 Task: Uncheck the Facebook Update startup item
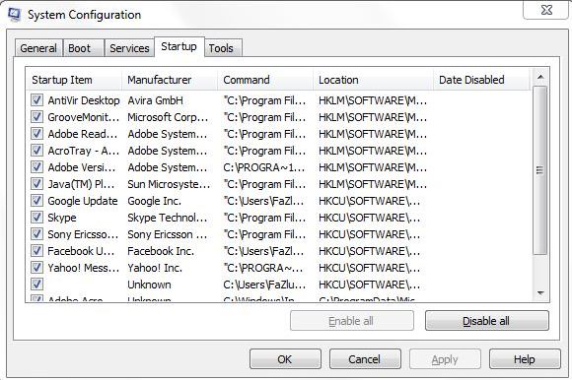coord(36,251)
